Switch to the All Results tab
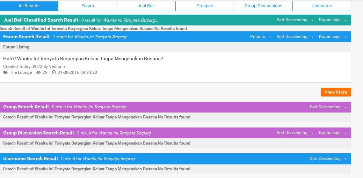Image resolution: width=363 pixels, height=178 pixels. point(29,6)
